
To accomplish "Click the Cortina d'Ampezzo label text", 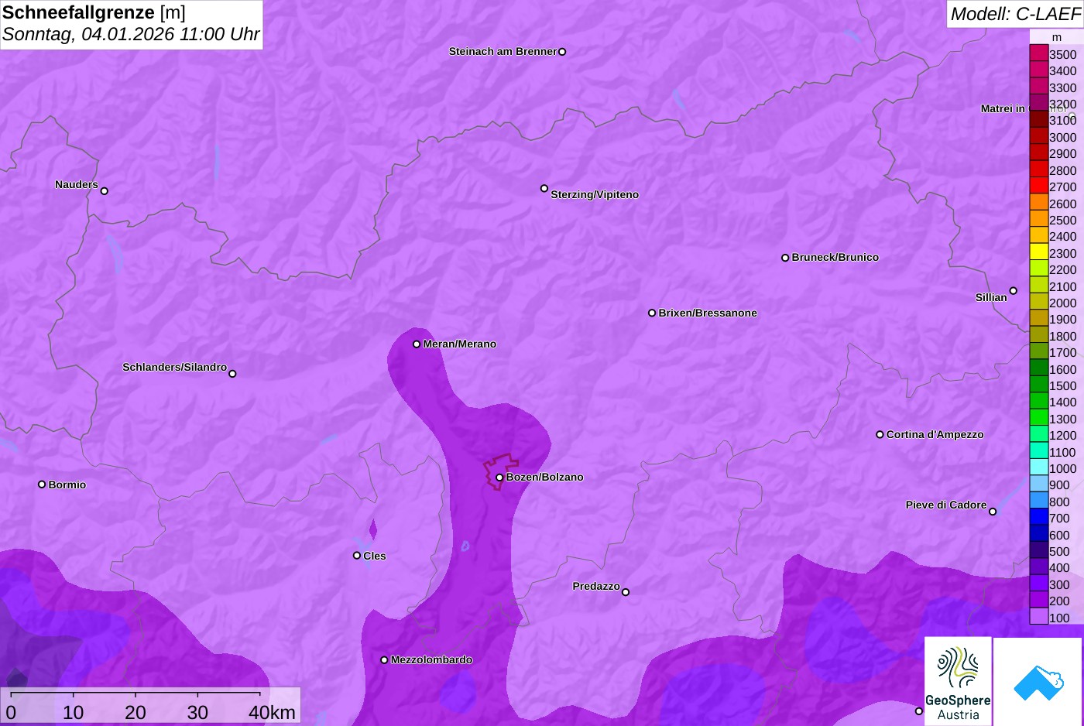I will pos(935,434).
